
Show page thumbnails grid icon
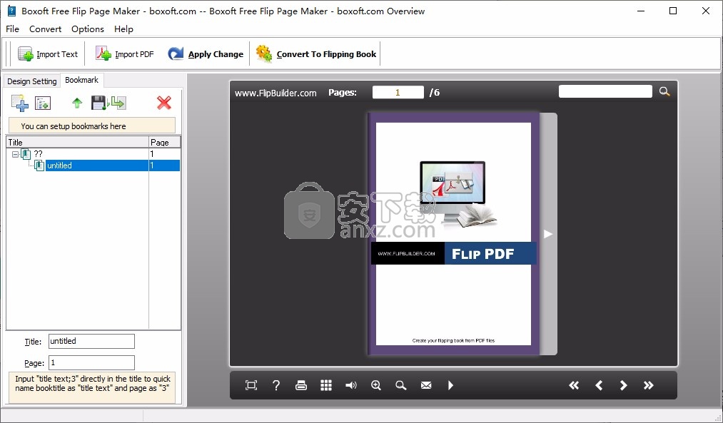coord(326,385)
